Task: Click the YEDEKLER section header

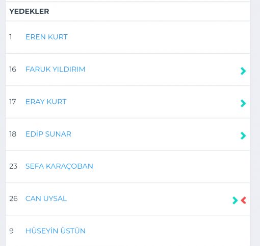Action: click(29, 11)
